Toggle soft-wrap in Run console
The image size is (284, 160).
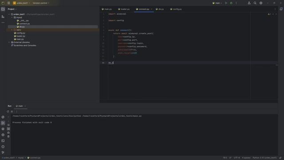(8, 125)
